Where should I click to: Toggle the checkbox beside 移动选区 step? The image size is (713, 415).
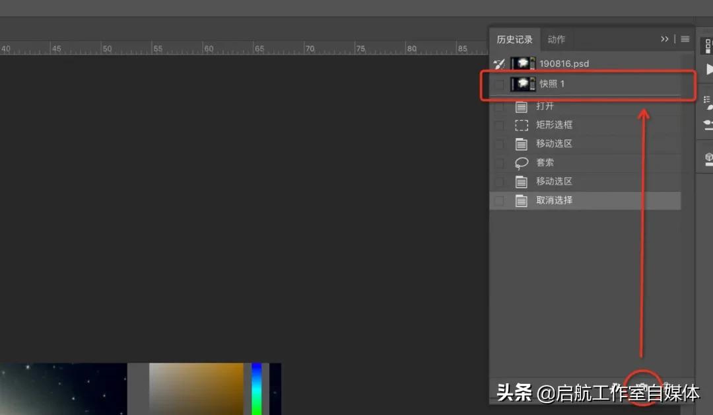click(499, 143)
